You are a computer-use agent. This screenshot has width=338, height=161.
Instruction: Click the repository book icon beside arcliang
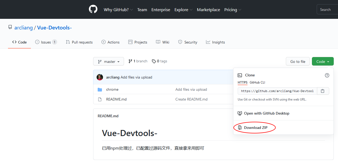(10, 27)
